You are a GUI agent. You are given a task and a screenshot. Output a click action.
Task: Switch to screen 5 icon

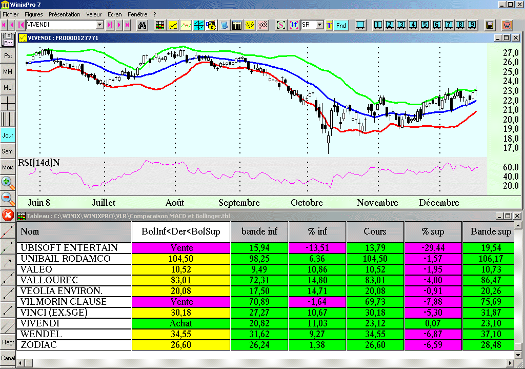click(425, 25)
